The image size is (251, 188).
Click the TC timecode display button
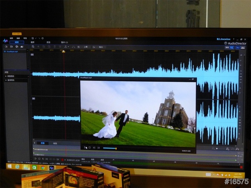pyautogui.click(x=231, y=48)
